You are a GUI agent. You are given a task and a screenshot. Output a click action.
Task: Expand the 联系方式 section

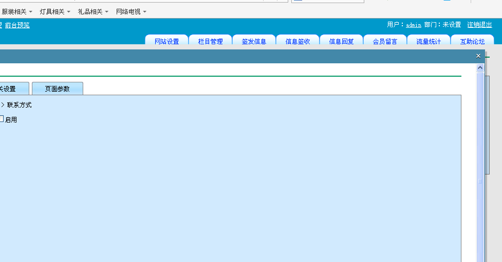pos(3,105)
